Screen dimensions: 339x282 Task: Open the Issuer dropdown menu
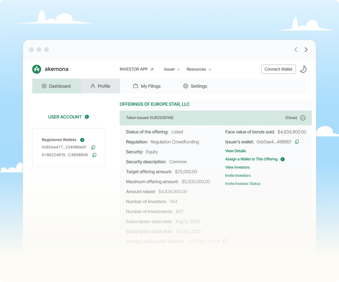point(172,69)
